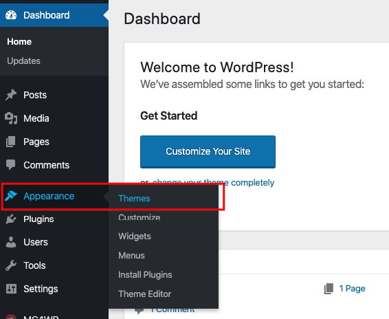
Task: Click the Posts pushpin icon
Action: 11,95
